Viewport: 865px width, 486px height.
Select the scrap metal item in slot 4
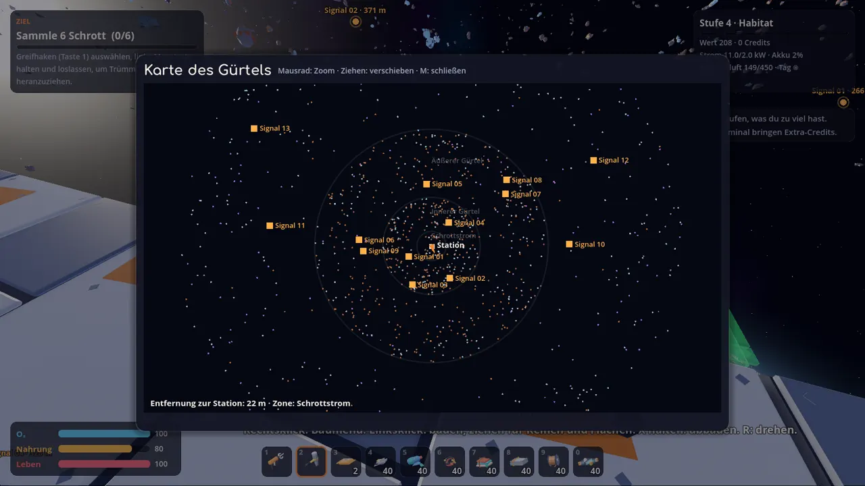(380, 462)
